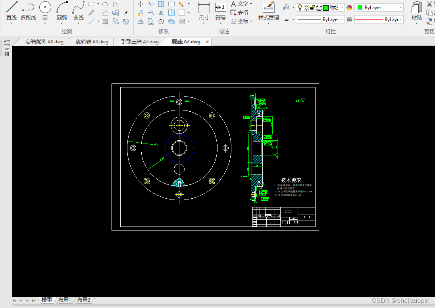
Task: Expand the Arc tool dropdown arrow
Action: pyautogui.click(x=62, y=23)
